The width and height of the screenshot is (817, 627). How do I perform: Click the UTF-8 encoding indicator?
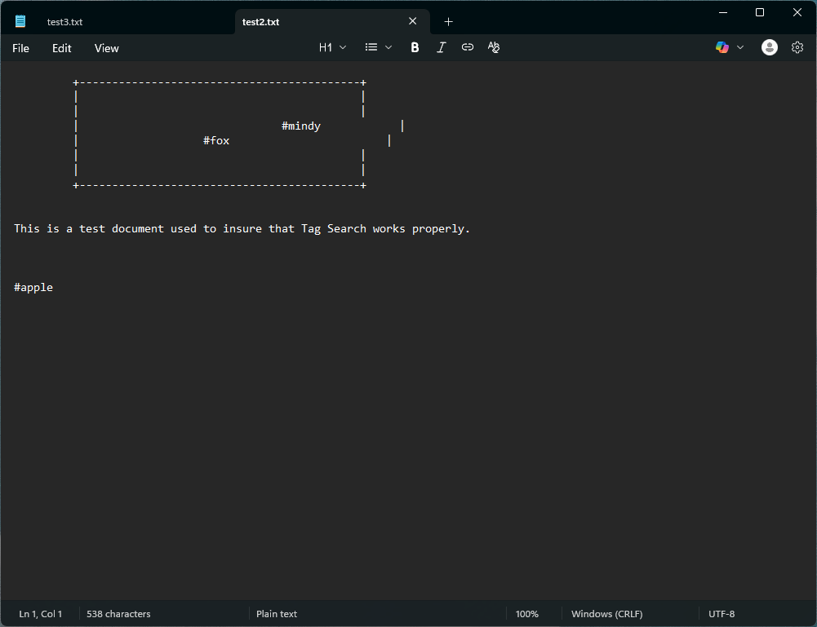coord(722,614)
